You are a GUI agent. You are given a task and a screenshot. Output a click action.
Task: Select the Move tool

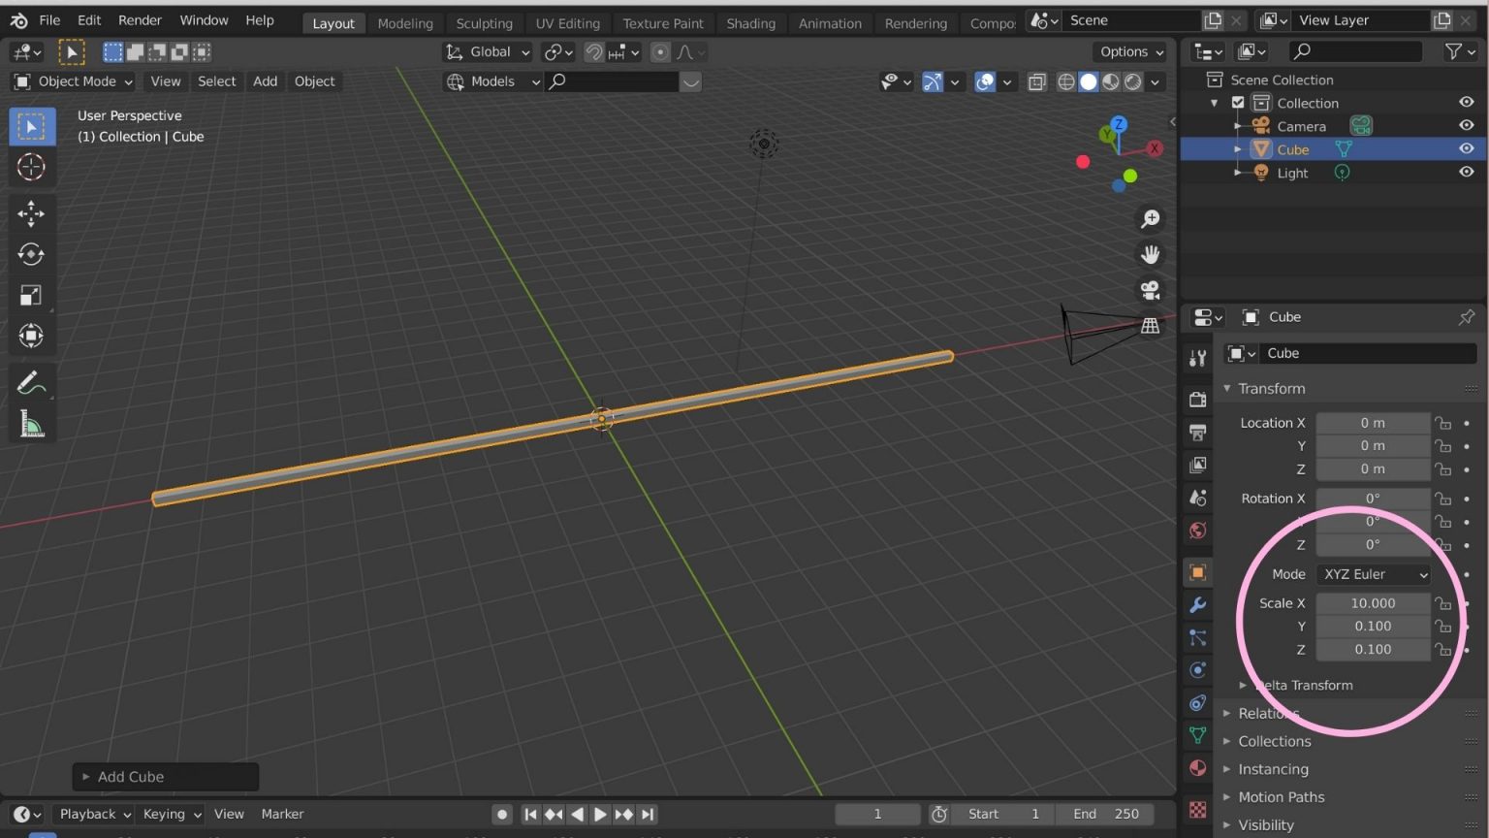tap(31, 213)
